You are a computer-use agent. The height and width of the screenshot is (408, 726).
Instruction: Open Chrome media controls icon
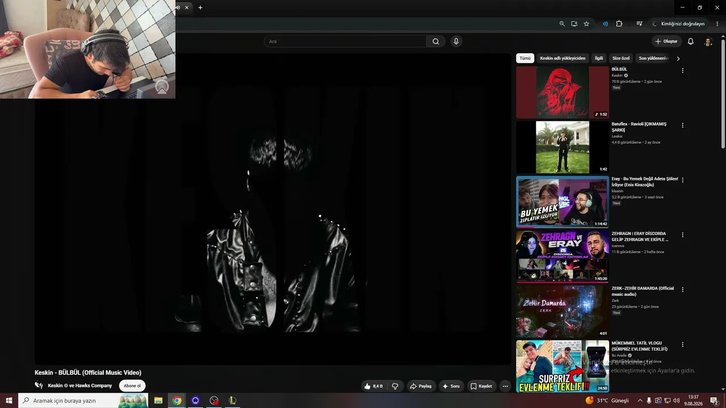pos(639,24)
